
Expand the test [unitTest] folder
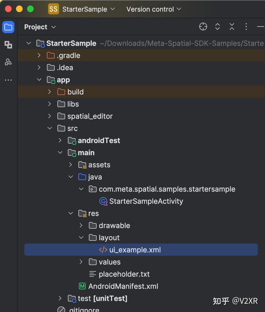pyautogui.click(x=60, y=298)
